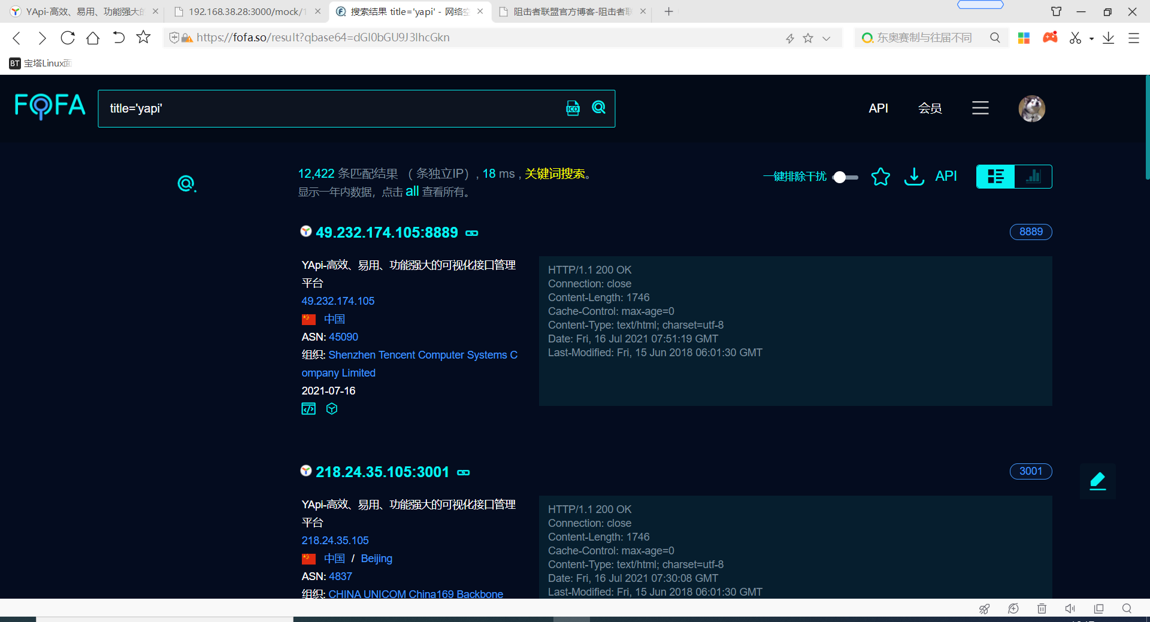
Task: Go forward in browser history
Action: (42, 38)
